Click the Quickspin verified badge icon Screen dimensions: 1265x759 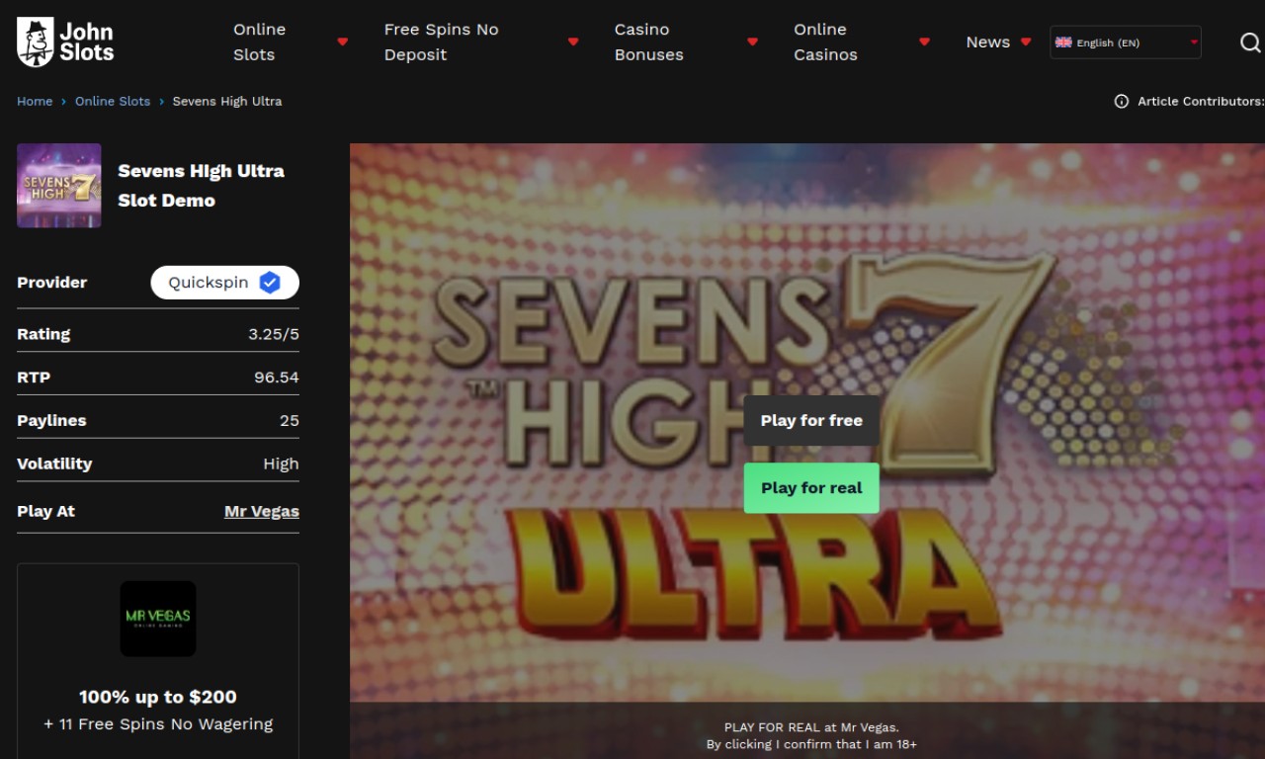270,283
